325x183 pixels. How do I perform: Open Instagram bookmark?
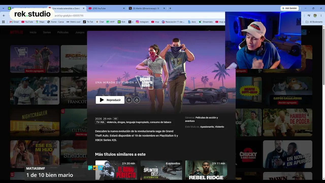coord(142,22)
